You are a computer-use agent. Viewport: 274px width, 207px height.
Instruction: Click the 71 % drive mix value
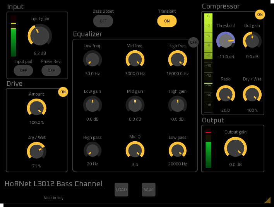(x=36, y=166)
